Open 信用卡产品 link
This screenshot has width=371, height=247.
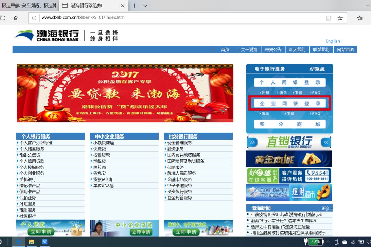pos(30,192)
